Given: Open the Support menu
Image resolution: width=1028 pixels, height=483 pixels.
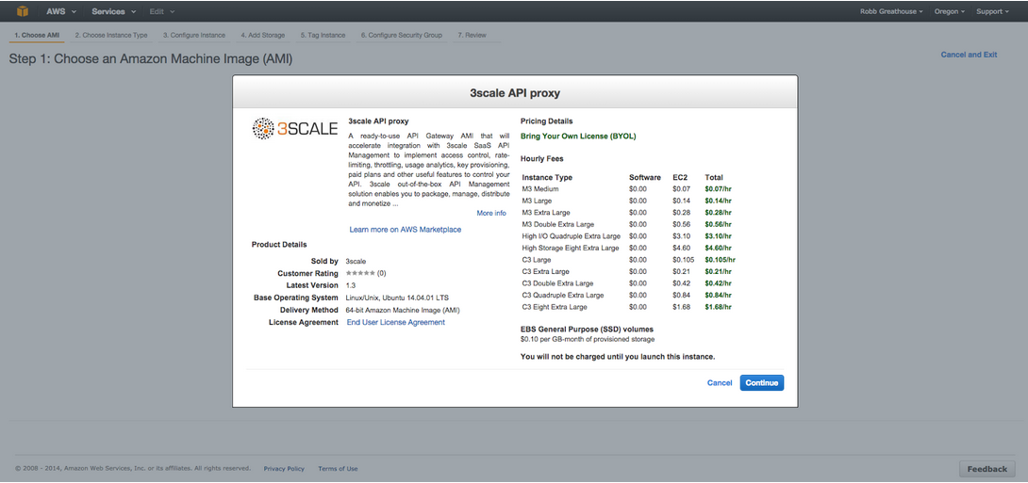Looking at the screenshot, I should [992, 11].
